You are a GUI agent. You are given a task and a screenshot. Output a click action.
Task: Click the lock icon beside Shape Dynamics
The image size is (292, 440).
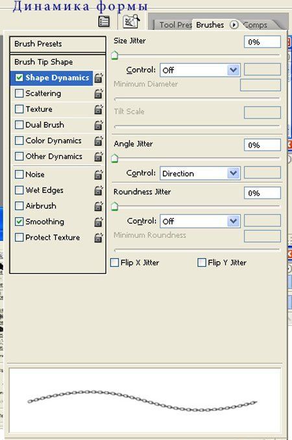98,78
